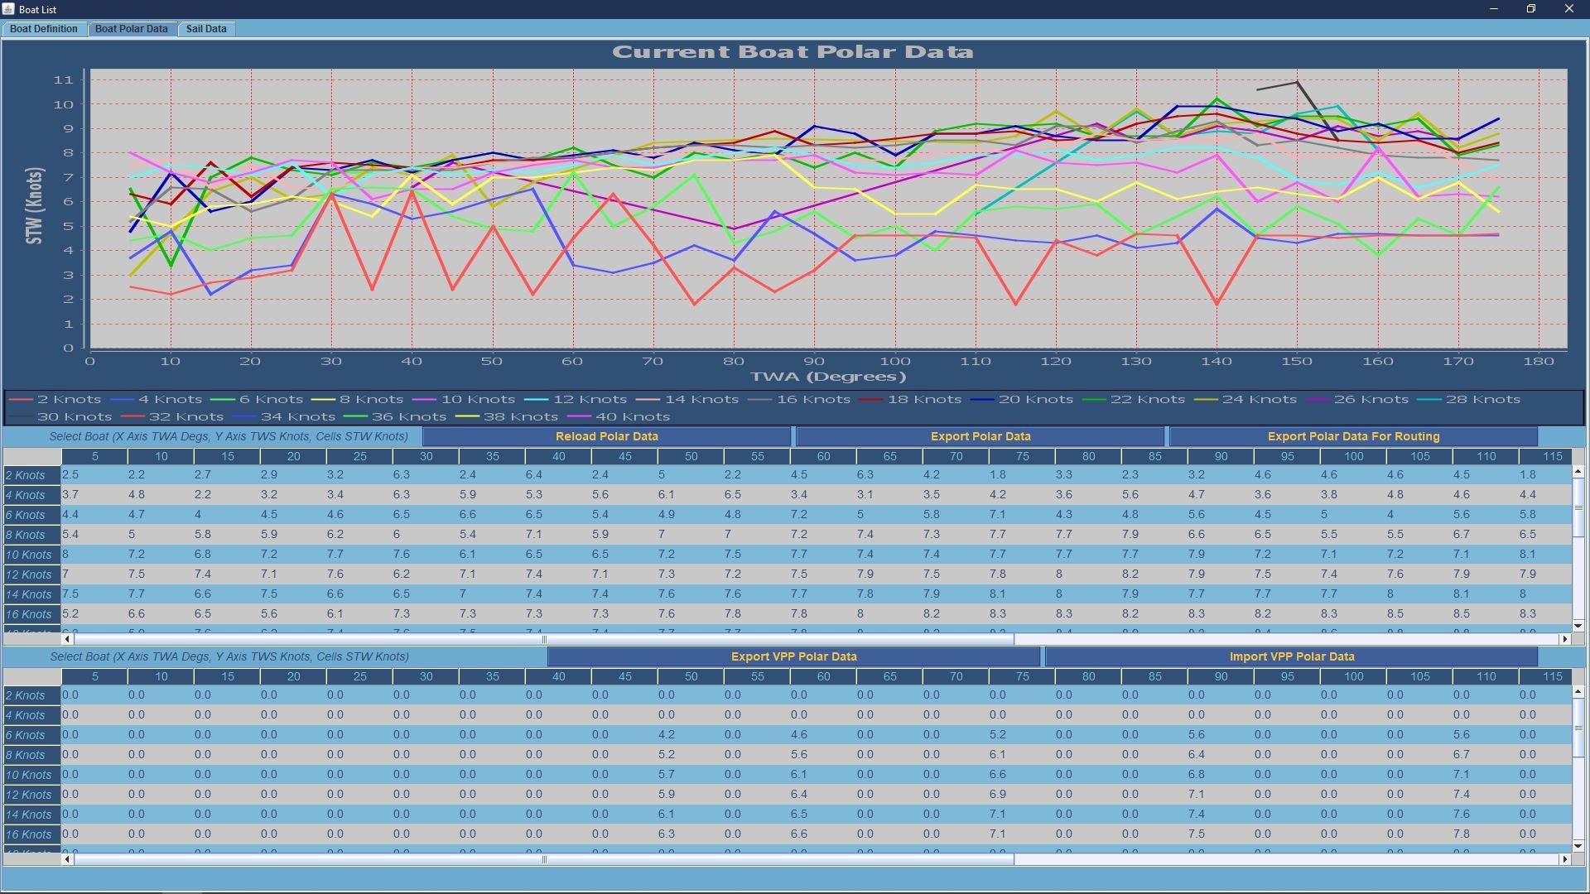Screen dimensions: 1590x894
Task: Select 2 Knots row header in upper table
Action: pos(30,475)
